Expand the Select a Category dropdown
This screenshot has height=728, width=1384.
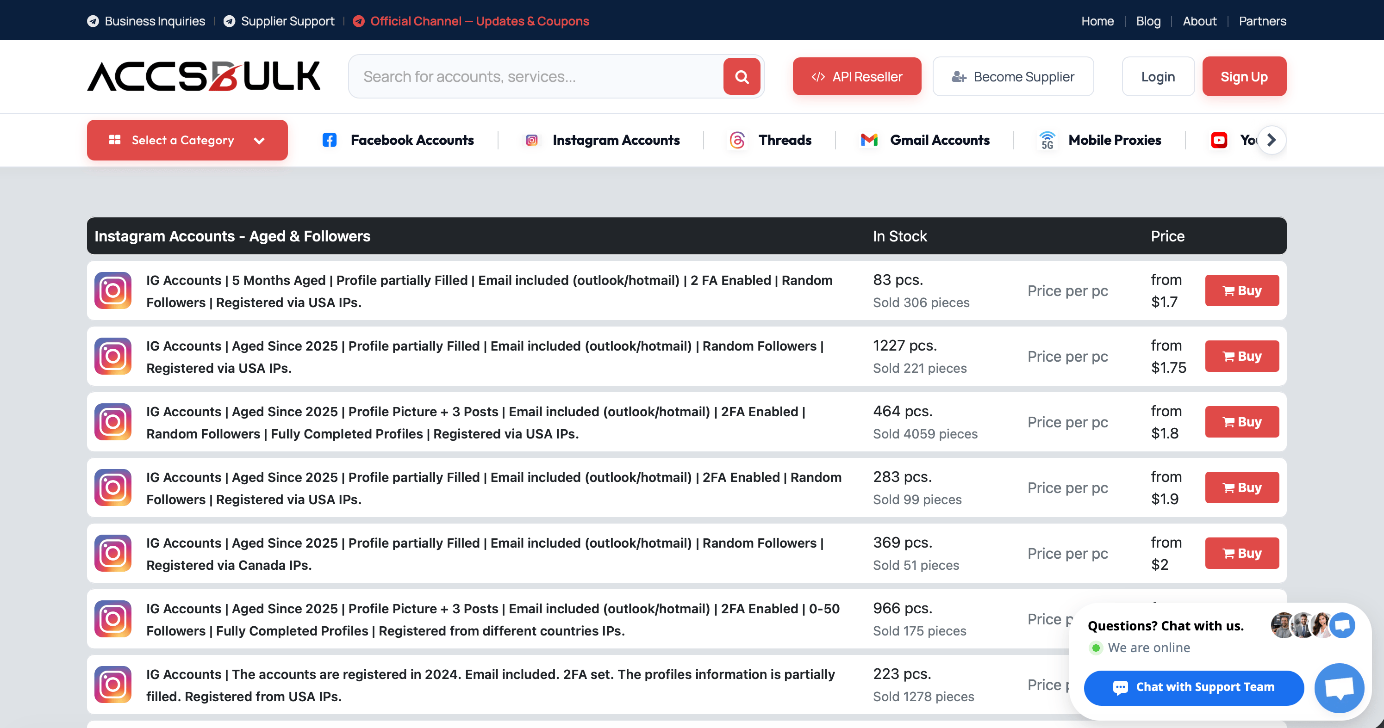click(x=187, y=140)
